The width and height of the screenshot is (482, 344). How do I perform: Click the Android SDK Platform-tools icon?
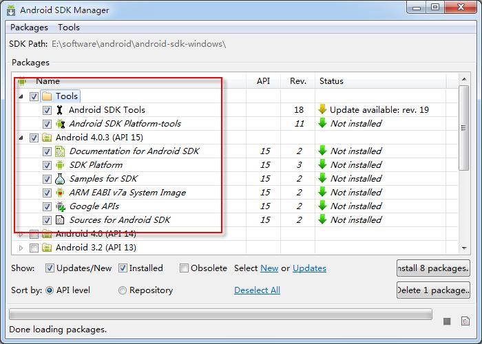coord(61,124)
